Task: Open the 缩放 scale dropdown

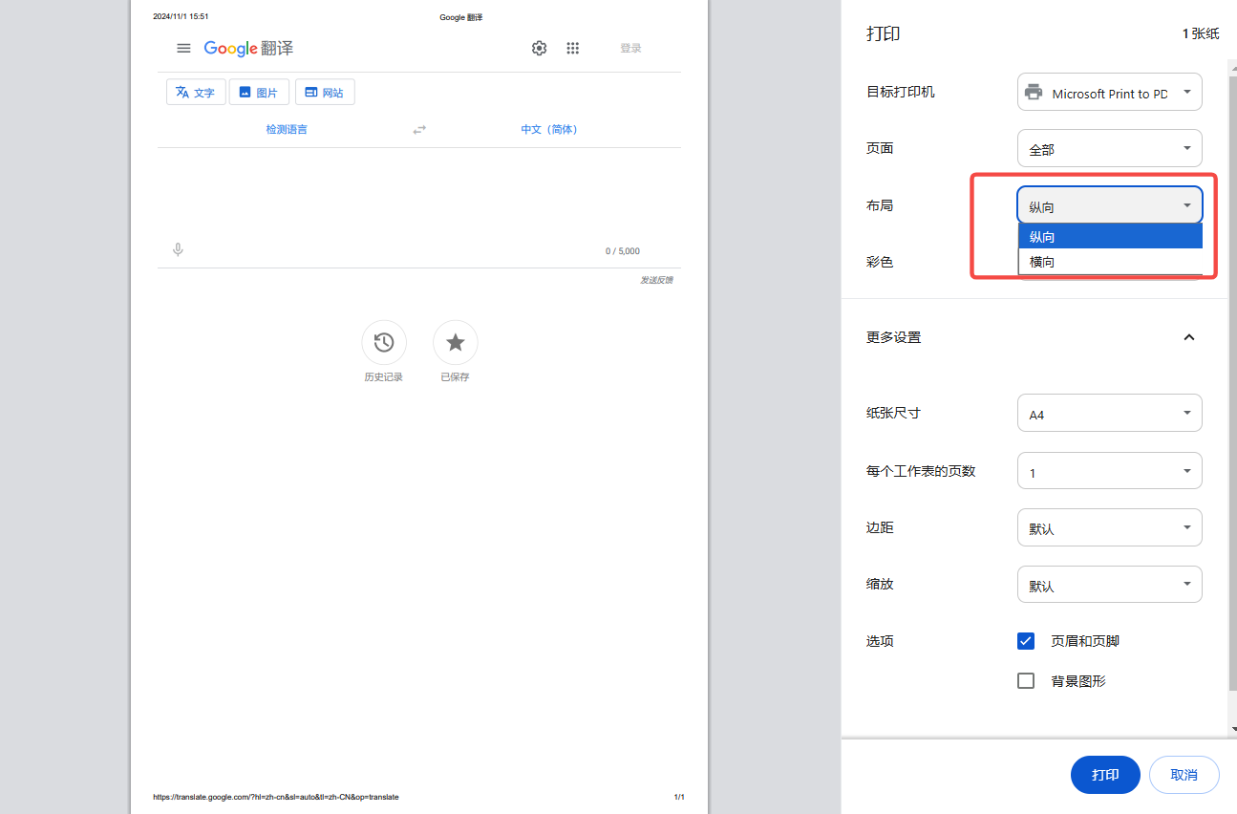Action: [1110, 585]
